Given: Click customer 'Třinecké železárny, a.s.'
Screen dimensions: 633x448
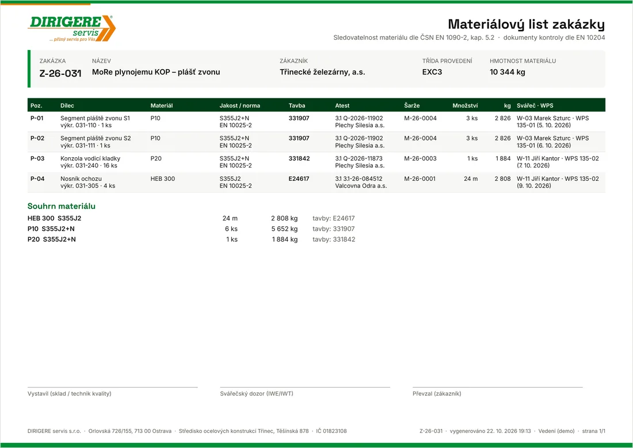Looking at the screenshot, I should pyautogui.click(x=322, y=73).
